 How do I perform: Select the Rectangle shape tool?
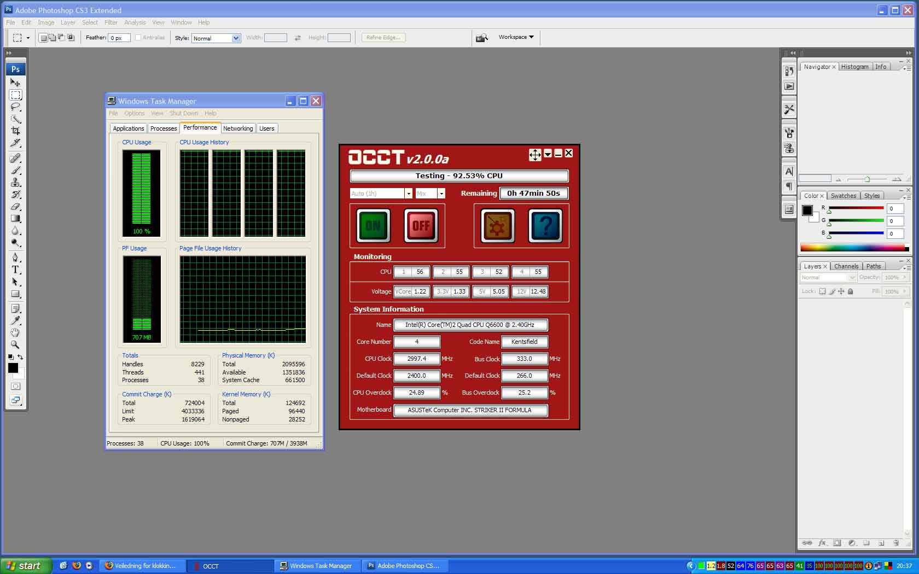pos(15,294)
